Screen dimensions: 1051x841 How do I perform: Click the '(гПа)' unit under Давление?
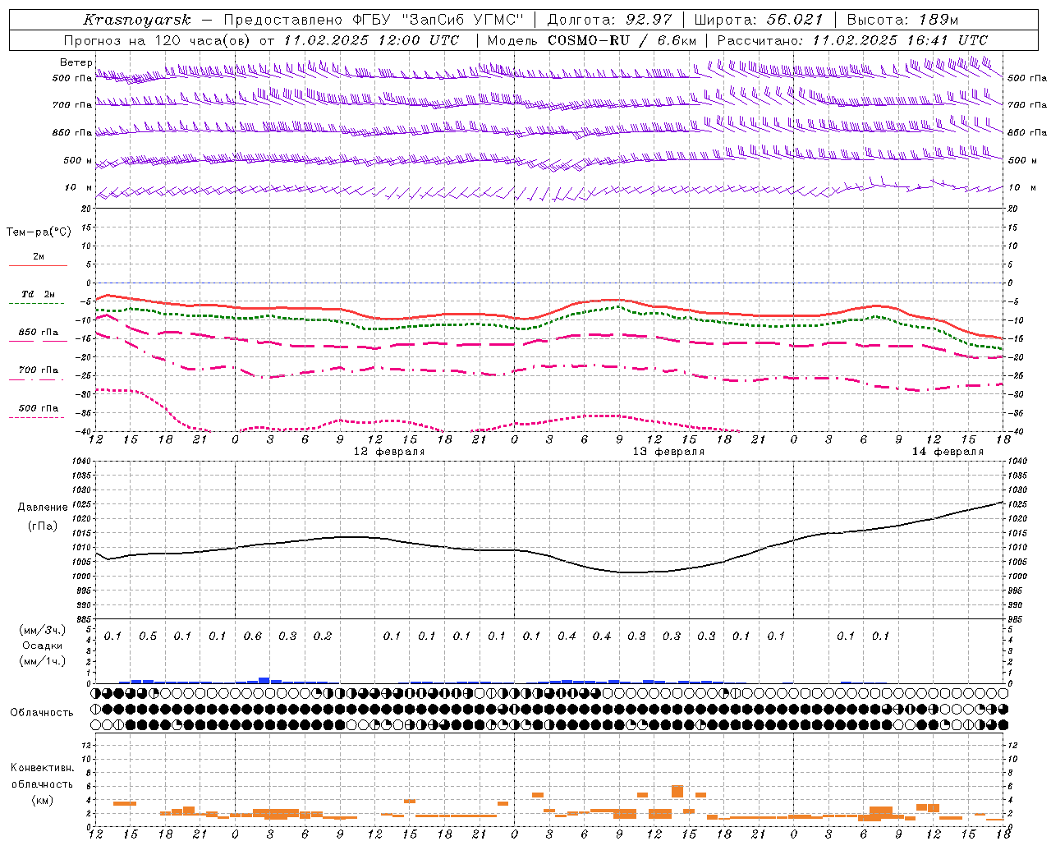(x=43, y=526)
